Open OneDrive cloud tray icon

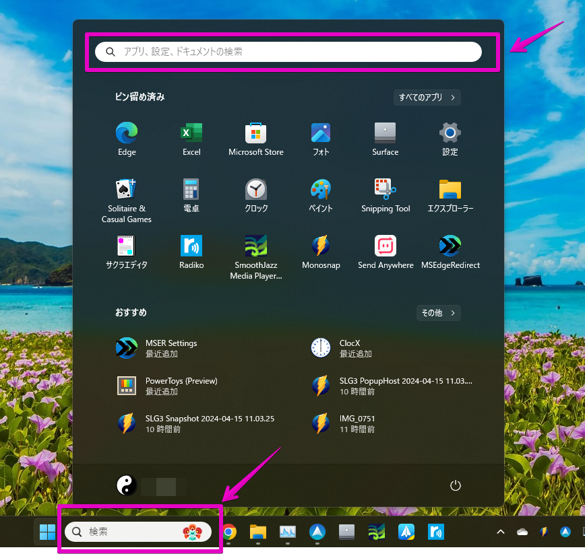point(522,532)
